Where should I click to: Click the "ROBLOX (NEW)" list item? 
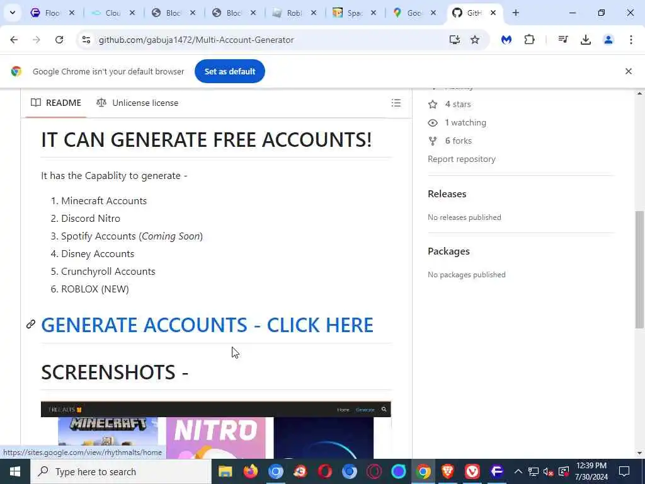coord(95,289)
